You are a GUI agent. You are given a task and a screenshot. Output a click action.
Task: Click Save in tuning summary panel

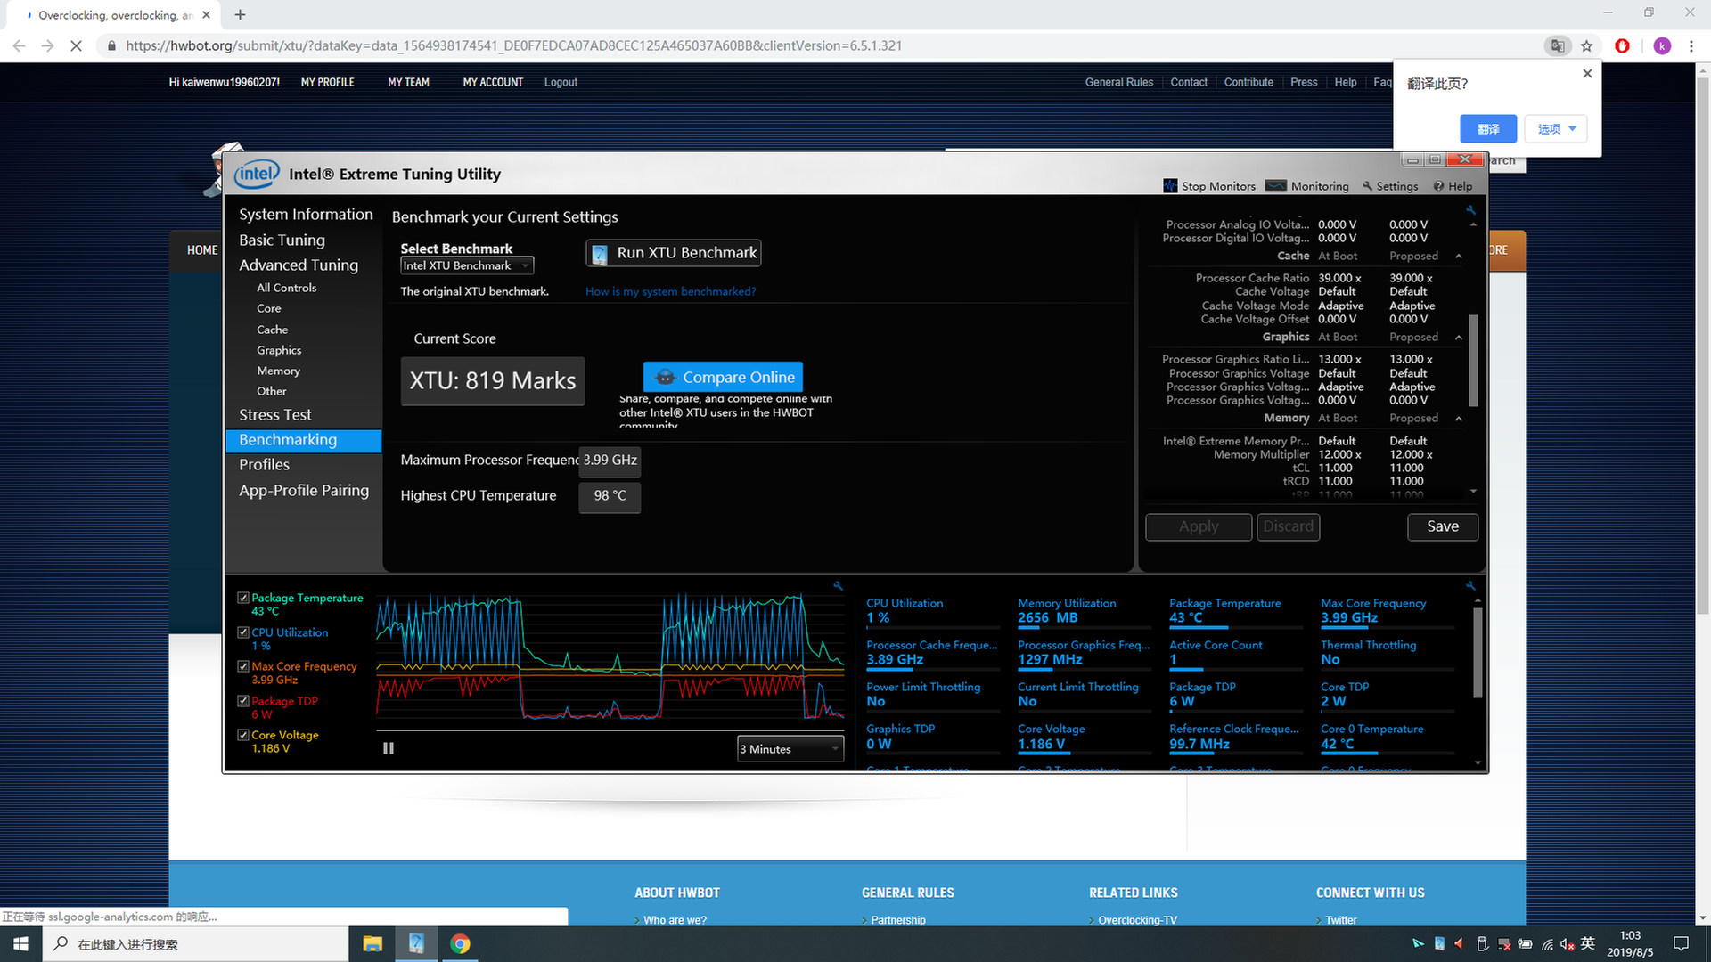coord(1443,526)
